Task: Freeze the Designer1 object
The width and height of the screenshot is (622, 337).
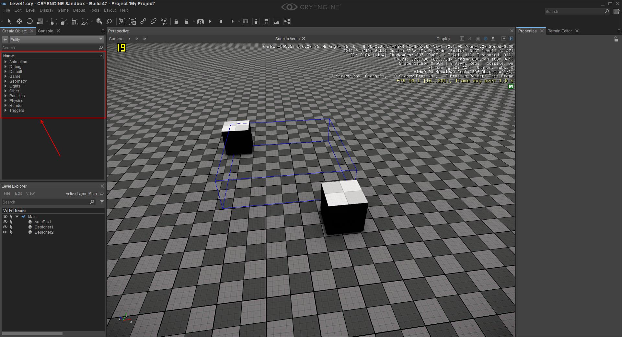Action: 11,227
